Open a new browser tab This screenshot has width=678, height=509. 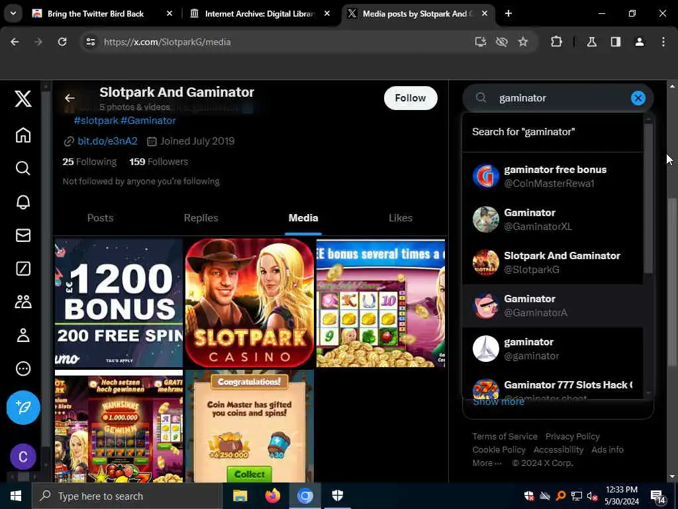pyautogui.click(x=508, y=13)
